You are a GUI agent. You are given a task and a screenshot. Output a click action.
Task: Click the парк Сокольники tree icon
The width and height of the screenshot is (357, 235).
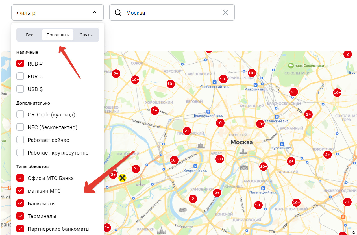pyautogui.click(x=291, y=66)
